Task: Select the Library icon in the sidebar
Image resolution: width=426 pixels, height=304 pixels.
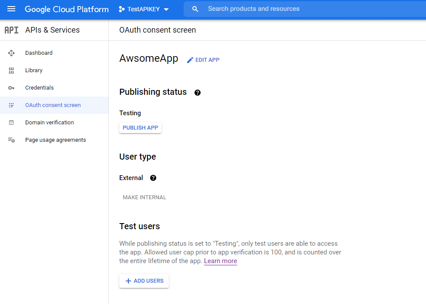Action: (x=11, y=70)
